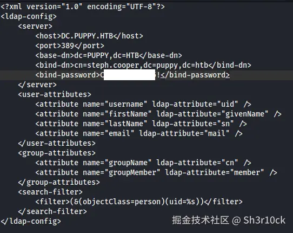
Task: Click the opening user-attributes tag
Action: click(55, 94)
